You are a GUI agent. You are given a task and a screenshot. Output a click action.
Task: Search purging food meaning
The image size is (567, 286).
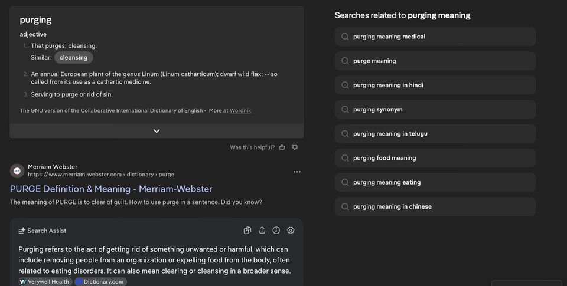tap(435, 158)
